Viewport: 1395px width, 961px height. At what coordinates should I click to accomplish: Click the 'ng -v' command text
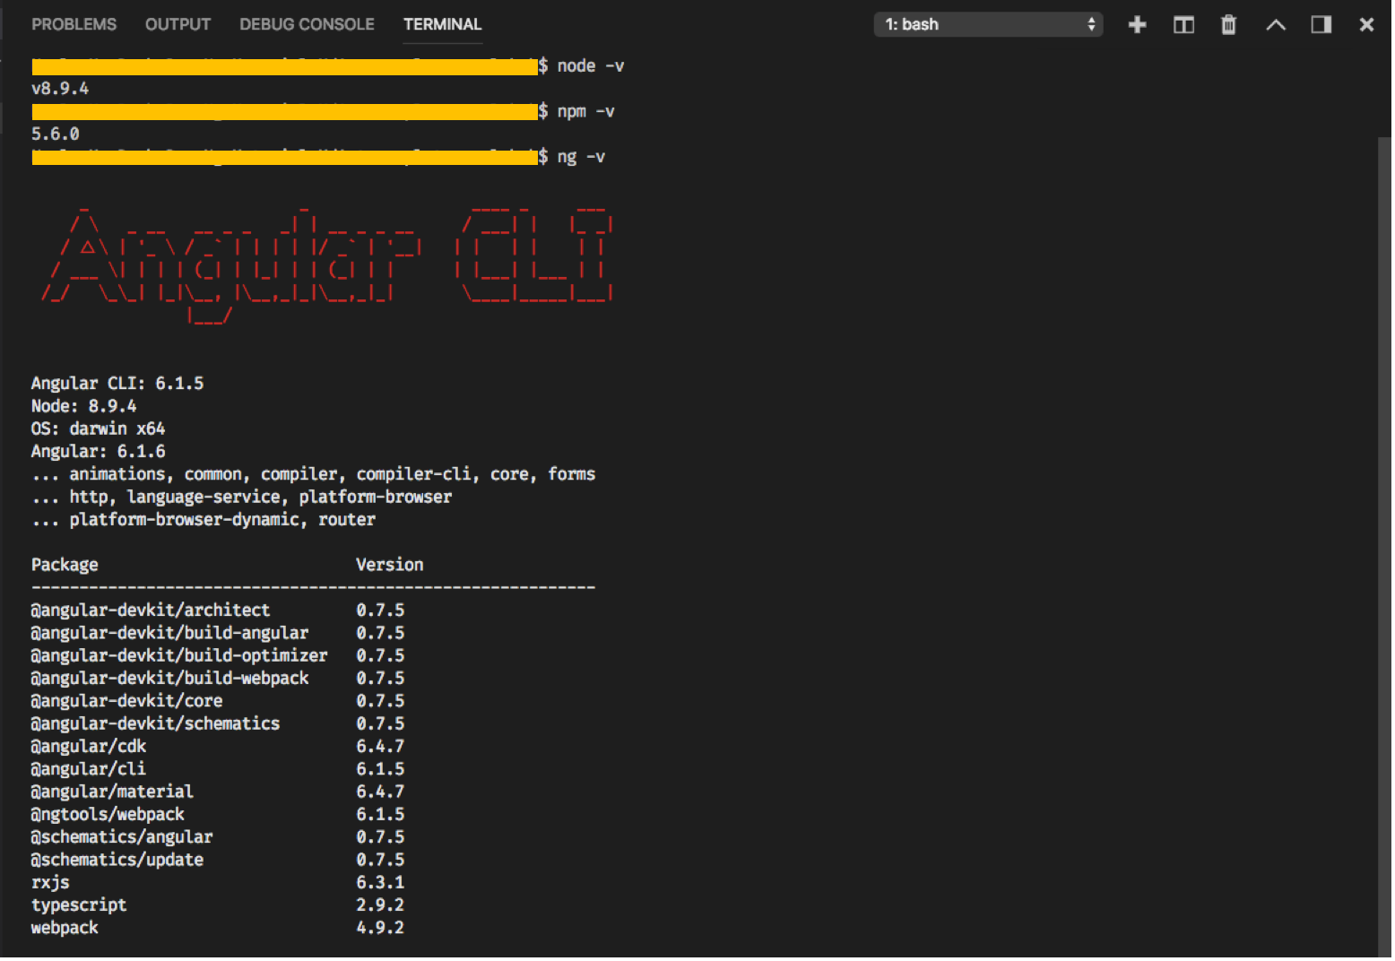581,157
